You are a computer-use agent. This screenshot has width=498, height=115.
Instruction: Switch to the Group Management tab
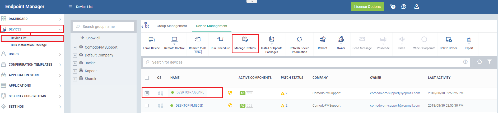(172, 26)
